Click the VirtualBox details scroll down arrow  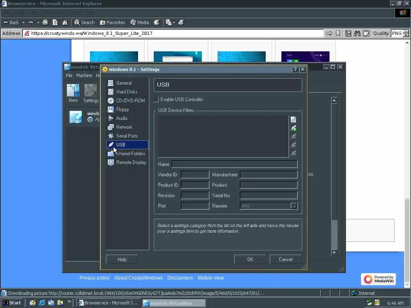click(334, 253)
